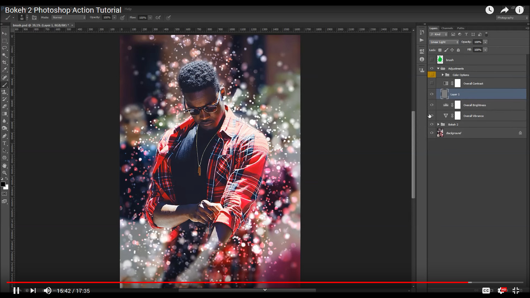Select the Type tool
The image size is (530, 298).
point(5,143)
